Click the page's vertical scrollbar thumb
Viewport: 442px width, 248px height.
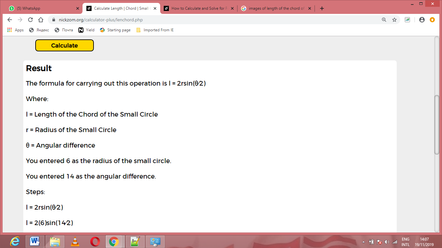(x=437, y=125)
